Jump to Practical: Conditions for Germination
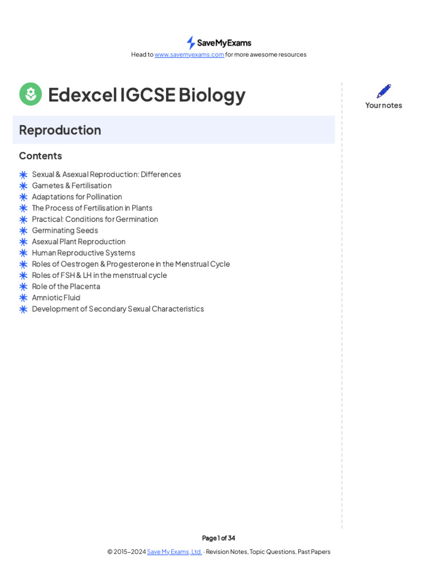Screen dimensions: 438x584 95,220
